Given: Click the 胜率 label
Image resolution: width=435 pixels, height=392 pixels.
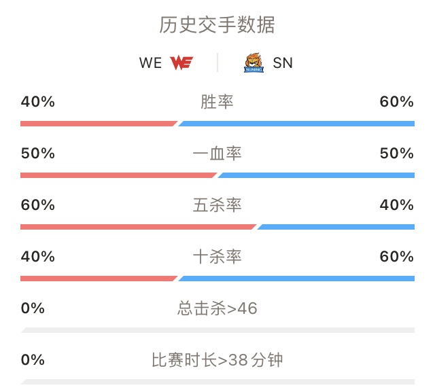Looking at the screenshot, I should (x=217, y=102).
